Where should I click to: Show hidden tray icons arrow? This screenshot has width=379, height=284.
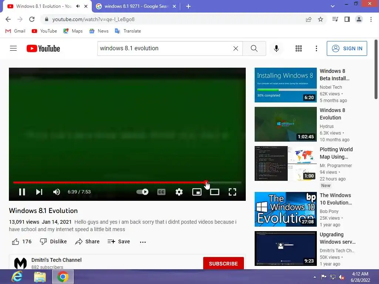(x=315, y=277)
